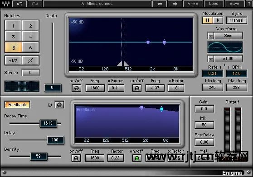This screenshot has width=253, height=177.
Task: Click the Delay slider handle 190
Action: pos(55,140)
